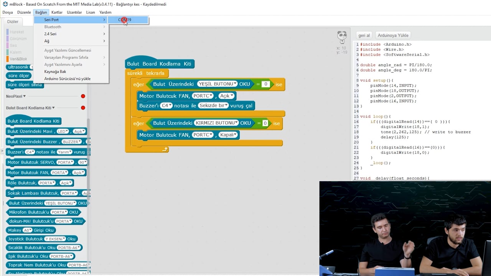Open C4 note dropdown in script Buzzer block

pyautogui.click(x=166, y=105)
